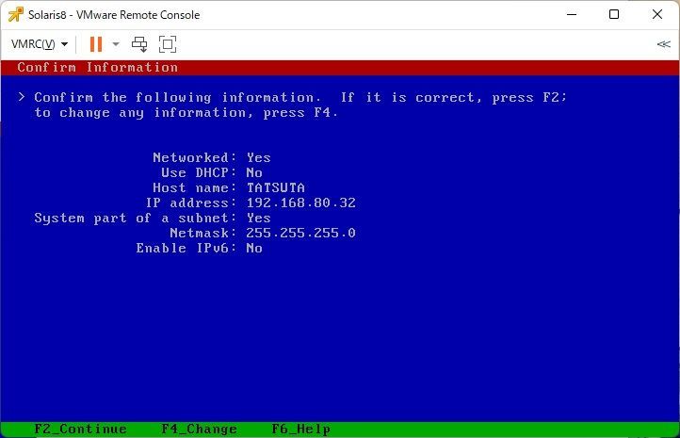Click the Enable IPv6: No value

(x=254, y=248)
